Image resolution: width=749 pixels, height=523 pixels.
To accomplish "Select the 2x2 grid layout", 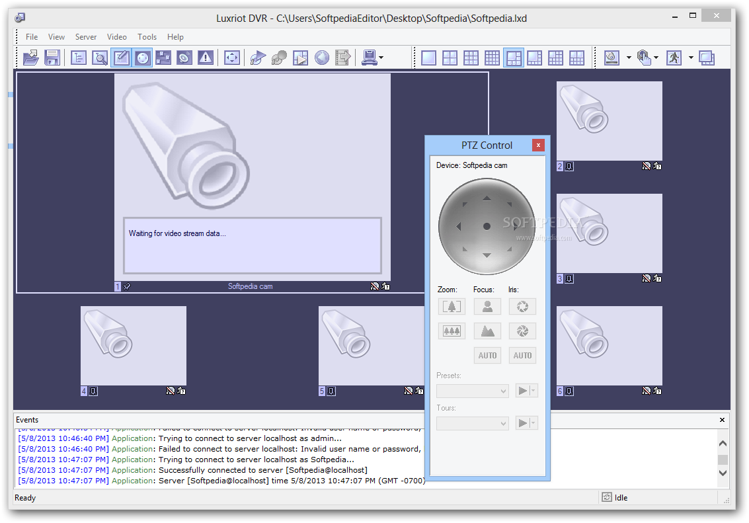I will [450, 58].
